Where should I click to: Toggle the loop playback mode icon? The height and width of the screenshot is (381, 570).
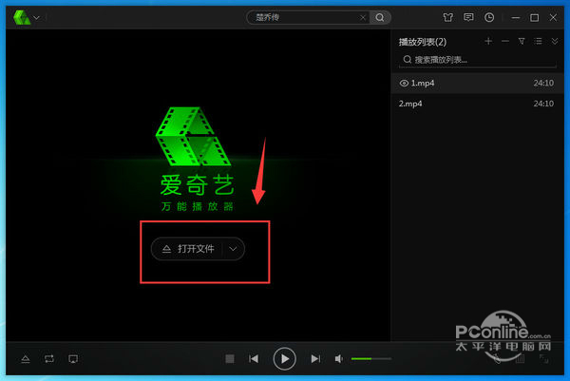pos(49,359)
